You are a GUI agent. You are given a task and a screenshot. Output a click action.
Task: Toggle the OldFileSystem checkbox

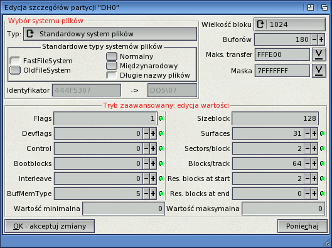(x=15, y=70)
